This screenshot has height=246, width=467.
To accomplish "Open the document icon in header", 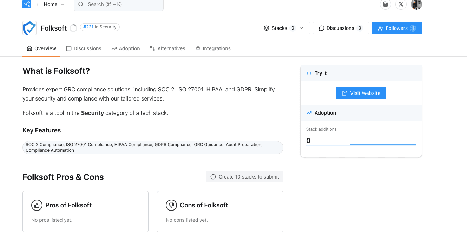I will click(x=386, y=4).
